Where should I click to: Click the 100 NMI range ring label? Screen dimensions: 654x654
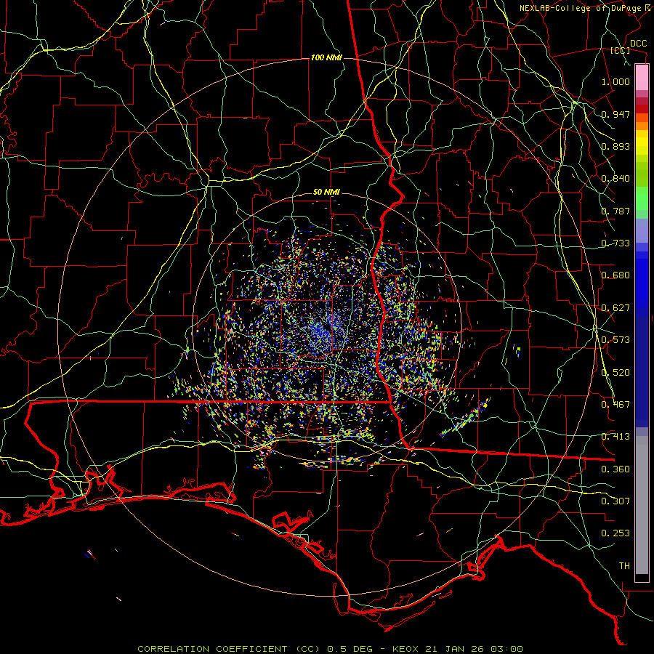click(326, 57)
